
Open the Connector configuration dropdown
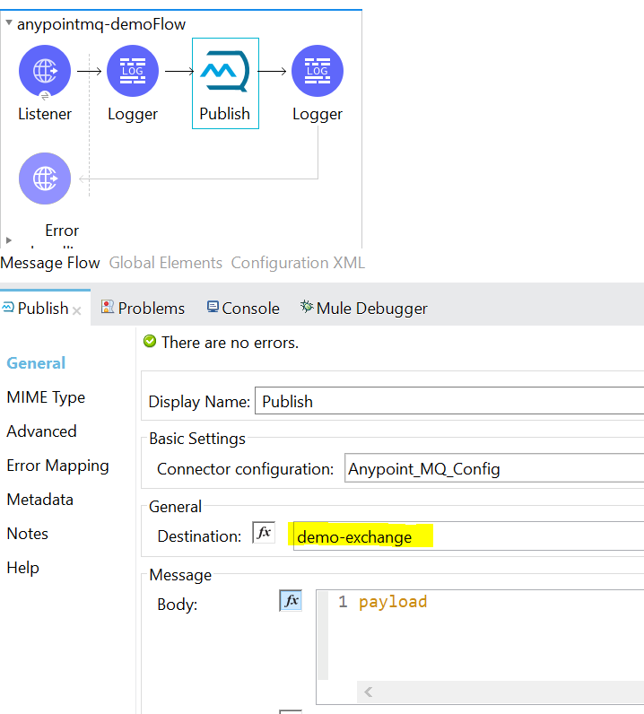click(x=494, y=468)
